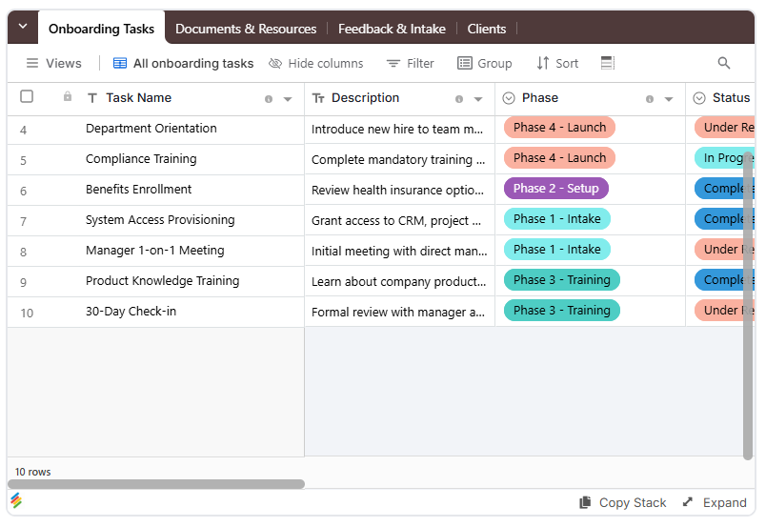Expand the Description column dropdown arrow

[x=478, y=99]
